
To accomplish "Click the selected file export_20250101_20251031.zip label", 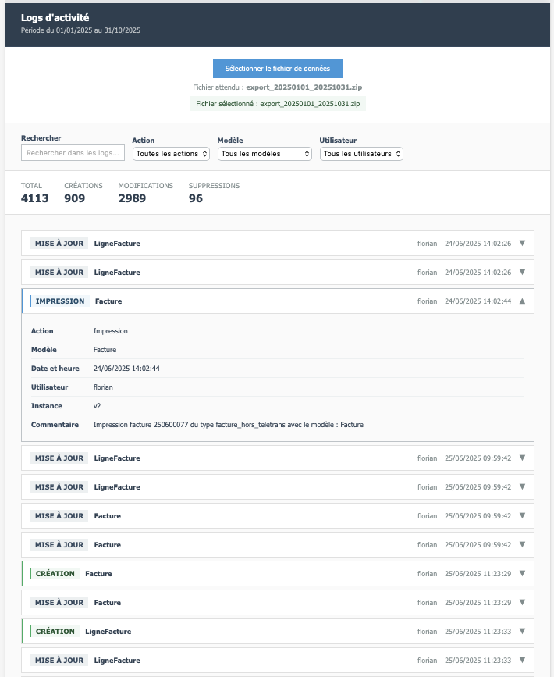I will [x=278, y=103].
